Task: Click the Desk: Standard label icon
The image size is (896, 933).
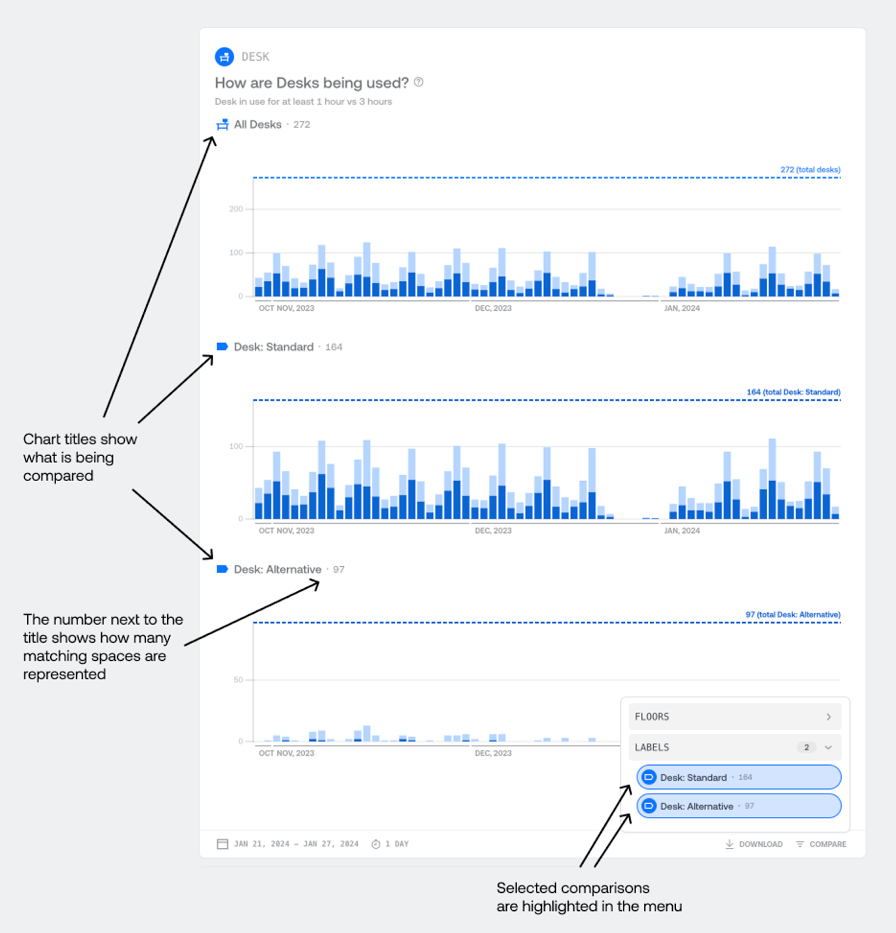Action: [222, 346]
